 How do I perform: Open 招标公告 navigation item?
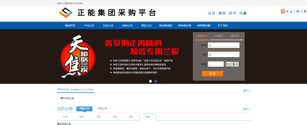point(127,26)
